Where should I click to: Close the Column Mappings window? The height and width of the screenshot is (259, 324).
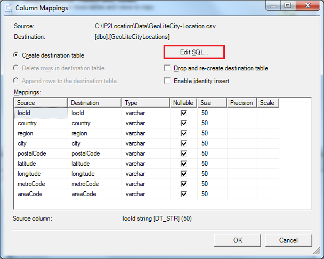coord(307,5)
